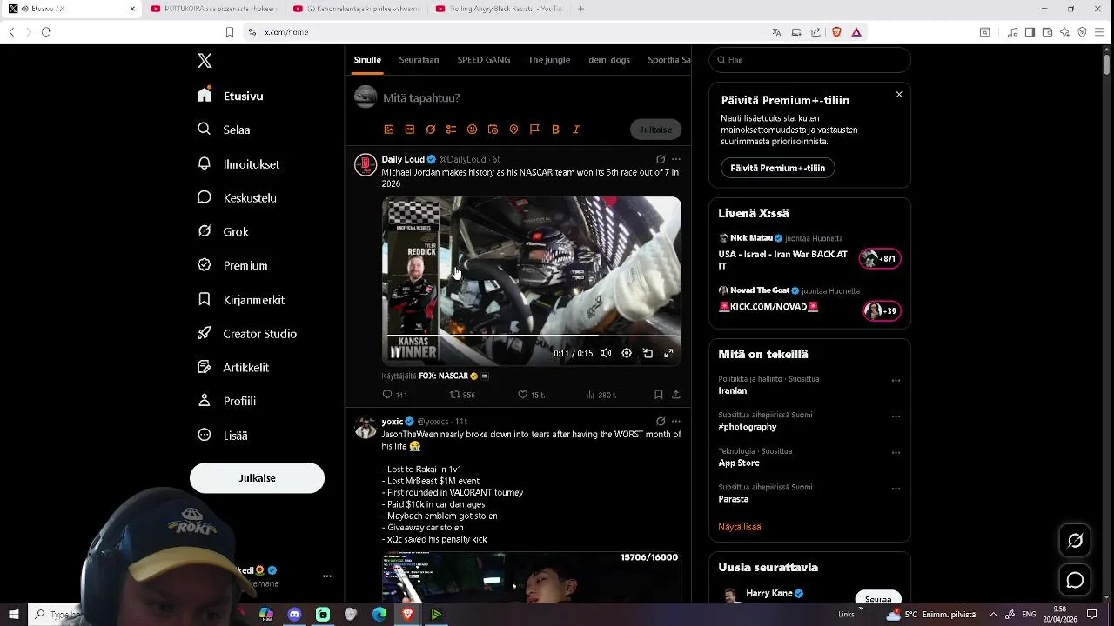Click Päivitä Premium+-tiliin button
The height and width of the screenshot is (626, 1114).
click(777, 168)
